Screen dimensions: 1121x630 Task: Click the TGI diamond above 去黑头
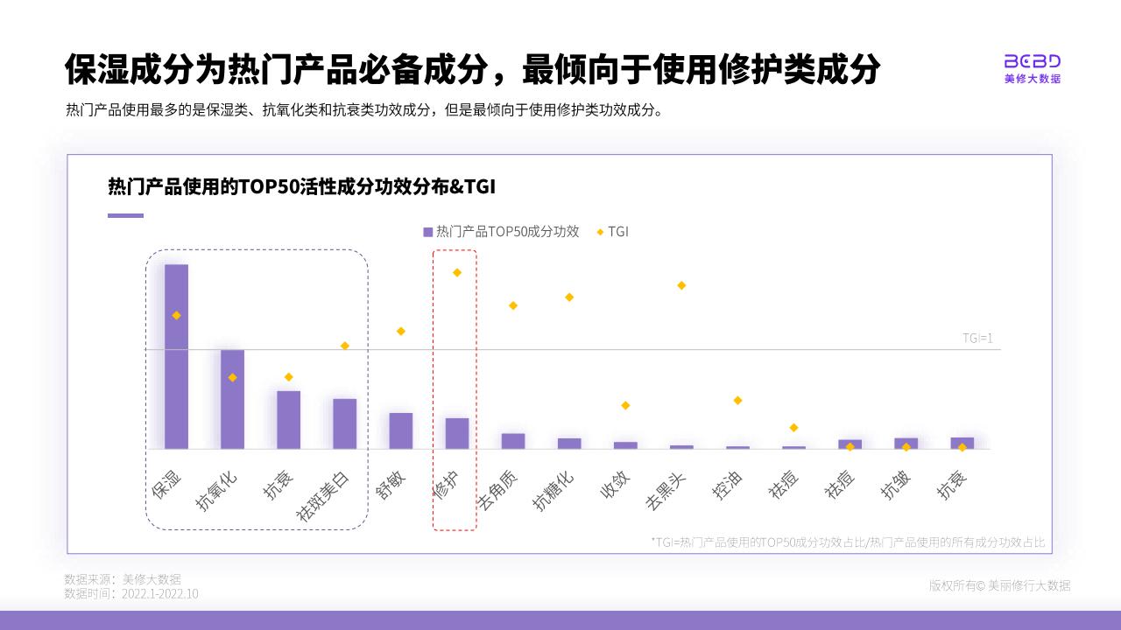680,285
